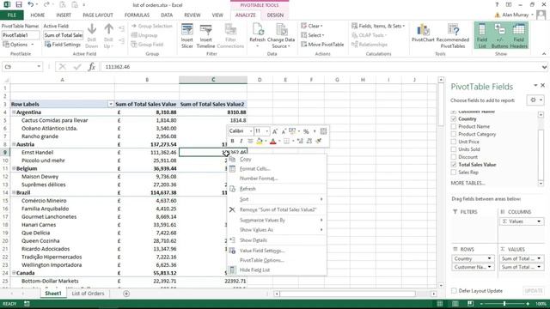
Task: Check the Product Name field
Action: click(454, 126)
